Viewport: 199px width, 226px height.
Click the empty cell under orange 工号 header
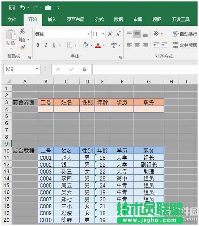click(46, 109)
